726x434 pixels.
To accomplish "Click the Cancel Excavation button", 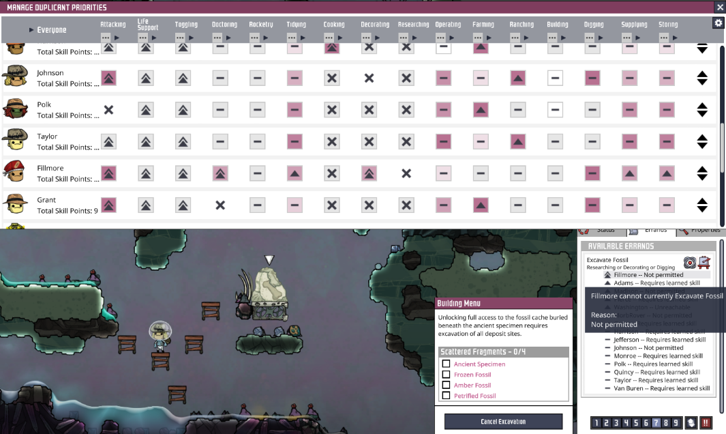I will coord(504,422).
